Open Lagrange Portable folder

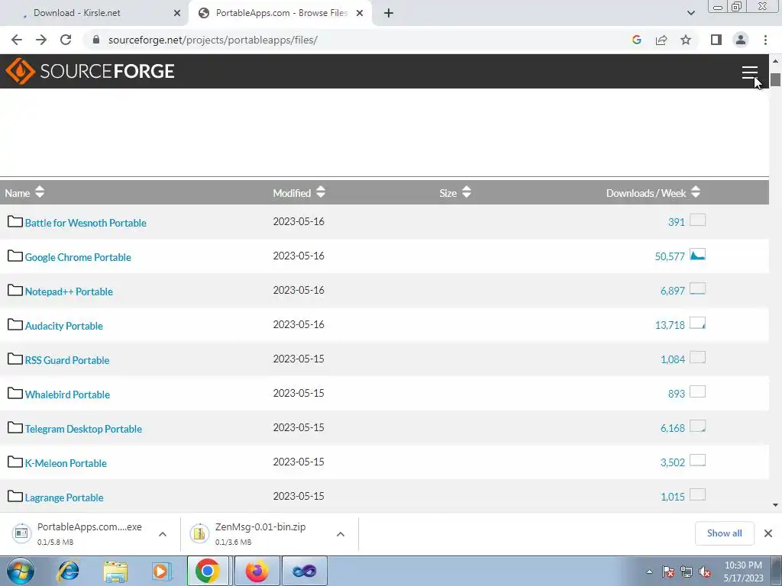(64, 497)
